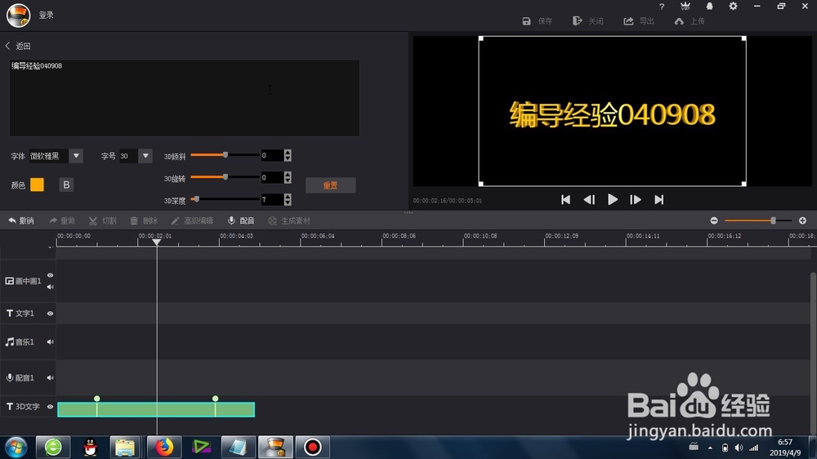Screen dimensions: 817x459
Task: Click the 切割 cut tool
Action: (103, 221)
